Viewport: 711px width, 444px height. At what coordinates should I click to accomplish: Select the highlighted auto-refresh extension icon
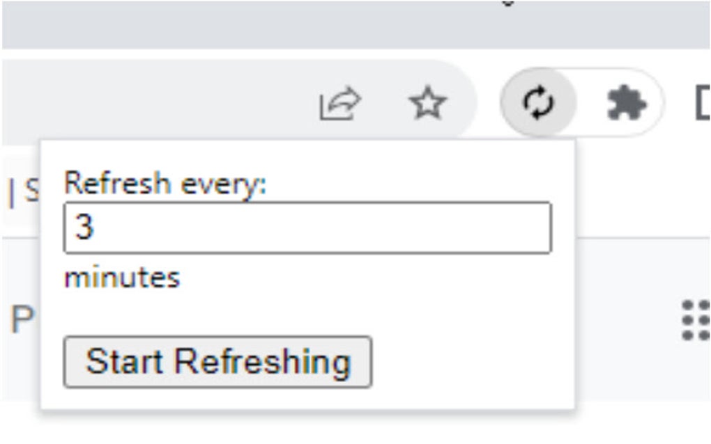tap(540, 103)
